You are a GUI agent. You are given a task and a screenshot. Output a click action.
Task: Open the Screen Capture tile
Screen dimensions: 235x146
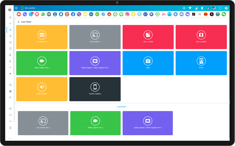pyautogui.click(x=95, y=89)
